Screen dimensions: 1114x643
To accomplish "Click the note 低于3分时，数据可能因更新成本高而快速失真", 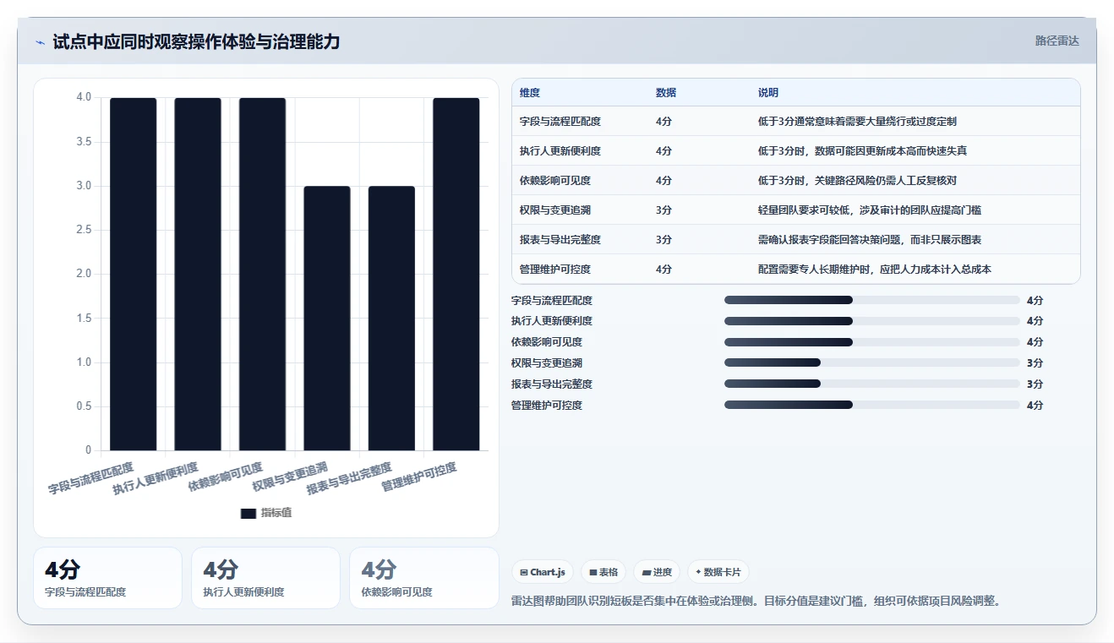I will [862, 151].
